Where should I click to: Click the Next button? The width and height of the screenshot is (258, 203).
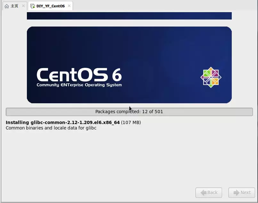pyautogui.click(x=242, y=193)
